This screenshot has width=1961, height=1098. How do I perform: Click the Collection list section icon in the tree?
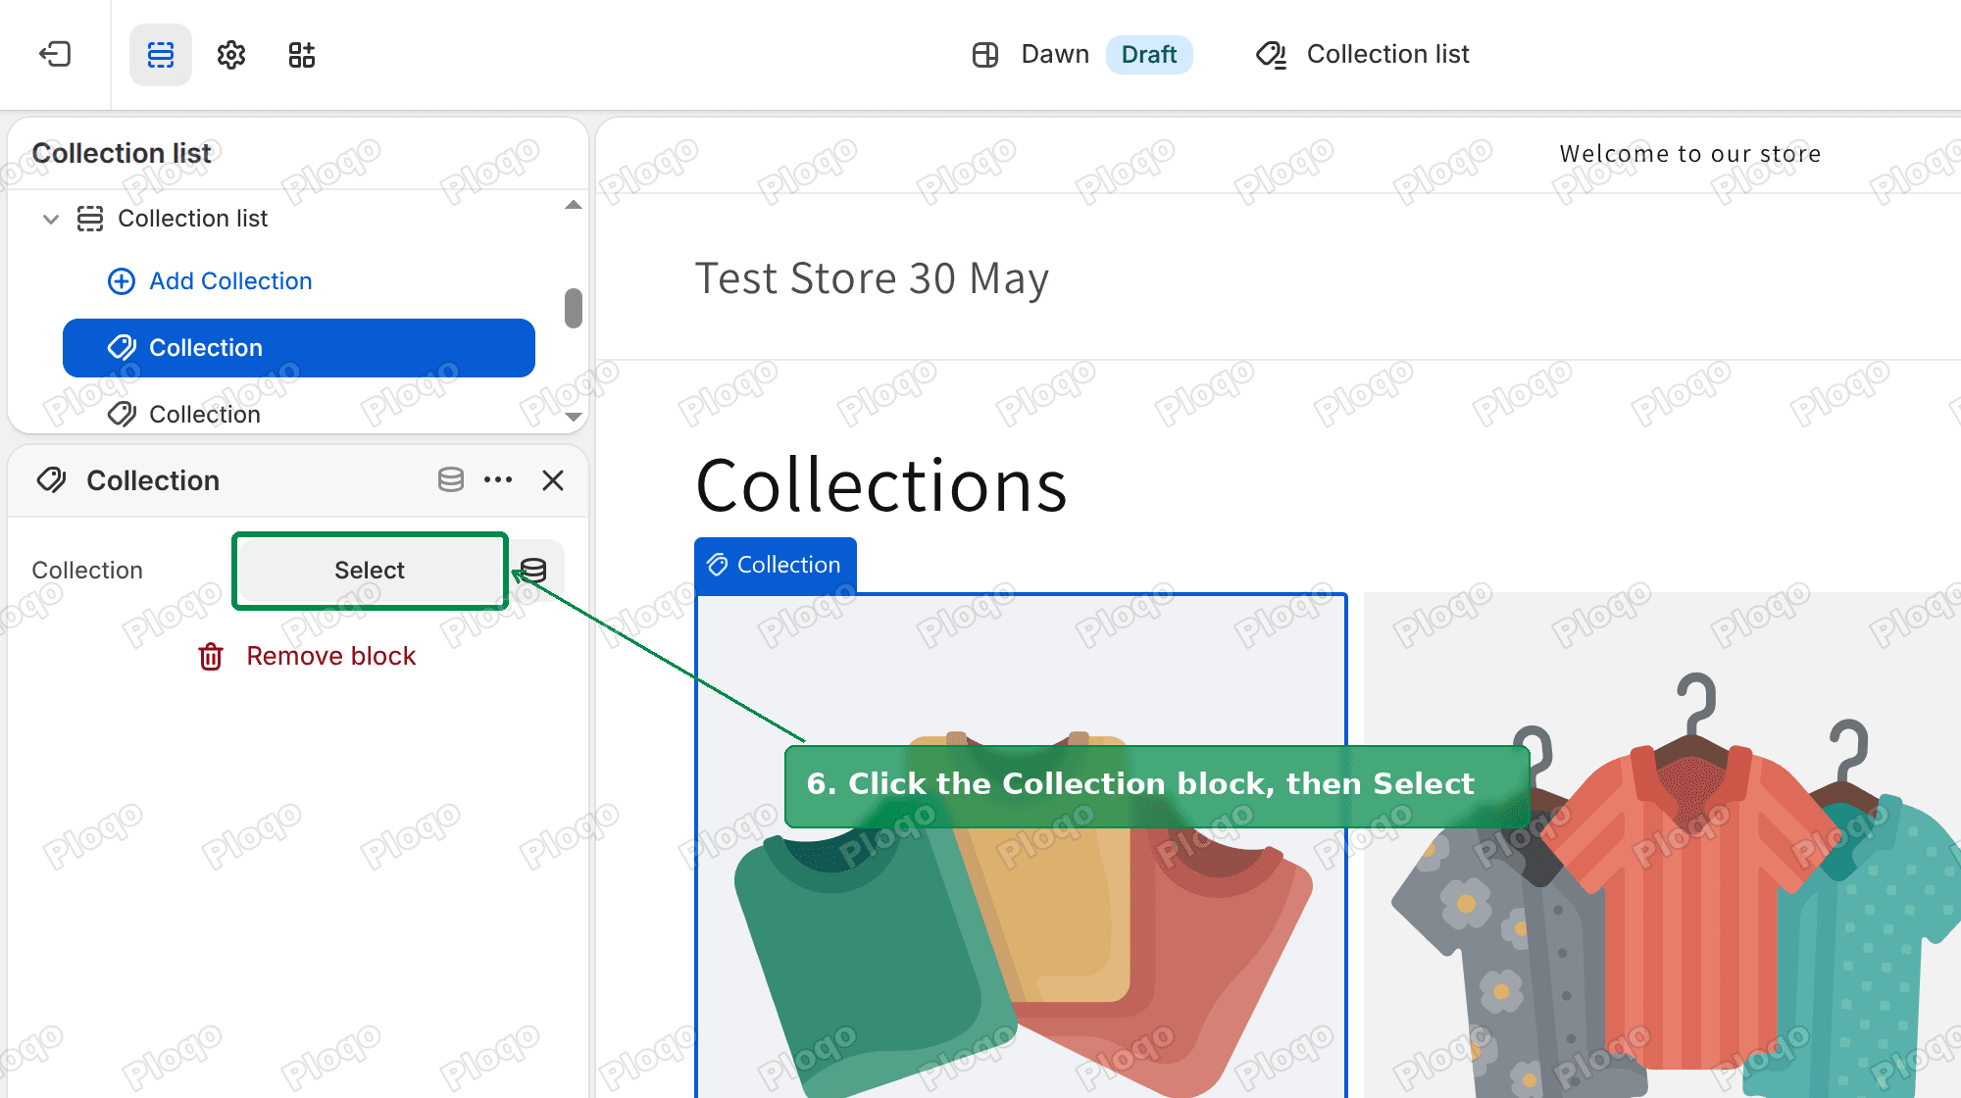coord(90,219)
